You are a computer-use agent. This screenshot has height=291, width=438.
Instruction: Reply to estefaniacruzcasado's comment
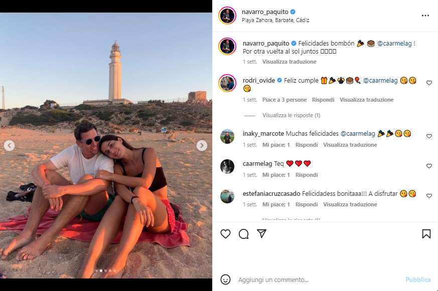[307, 205]
